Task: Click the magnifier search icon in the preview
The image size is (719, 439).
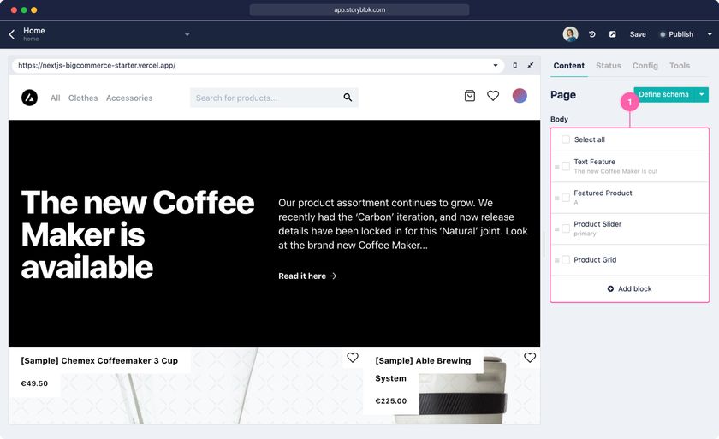Action: tap(348, 98)
